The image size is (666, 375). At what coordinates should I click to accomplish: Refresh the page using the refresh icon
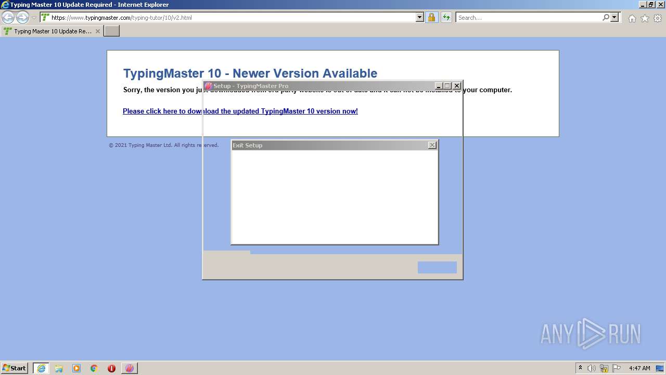(x=446, y=18)
